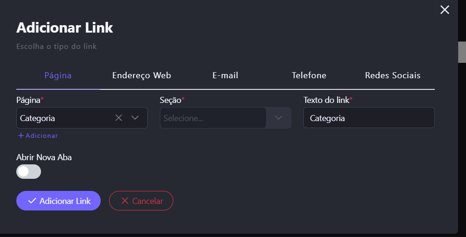Expand the Página dropdown chevron

click(x=135, y=118)
